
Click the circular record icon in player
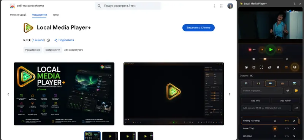tap(246, 67)
